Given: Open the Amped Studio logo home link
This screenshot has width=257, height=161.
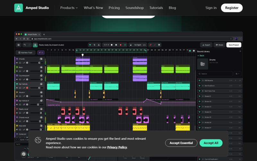Looking at the screenshot, I should click(31, 8).
